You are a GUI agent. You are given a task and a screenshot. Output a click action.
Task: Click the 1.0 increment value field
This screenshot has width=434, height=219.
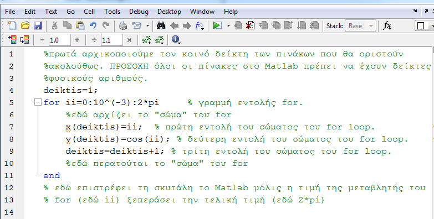(x=60, y=40)
